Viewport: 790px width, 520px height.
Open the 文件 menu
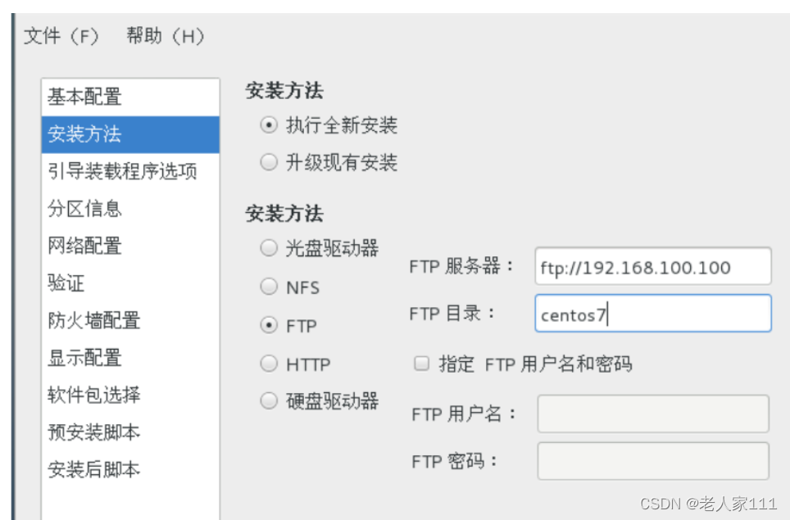tap(61, 36)
